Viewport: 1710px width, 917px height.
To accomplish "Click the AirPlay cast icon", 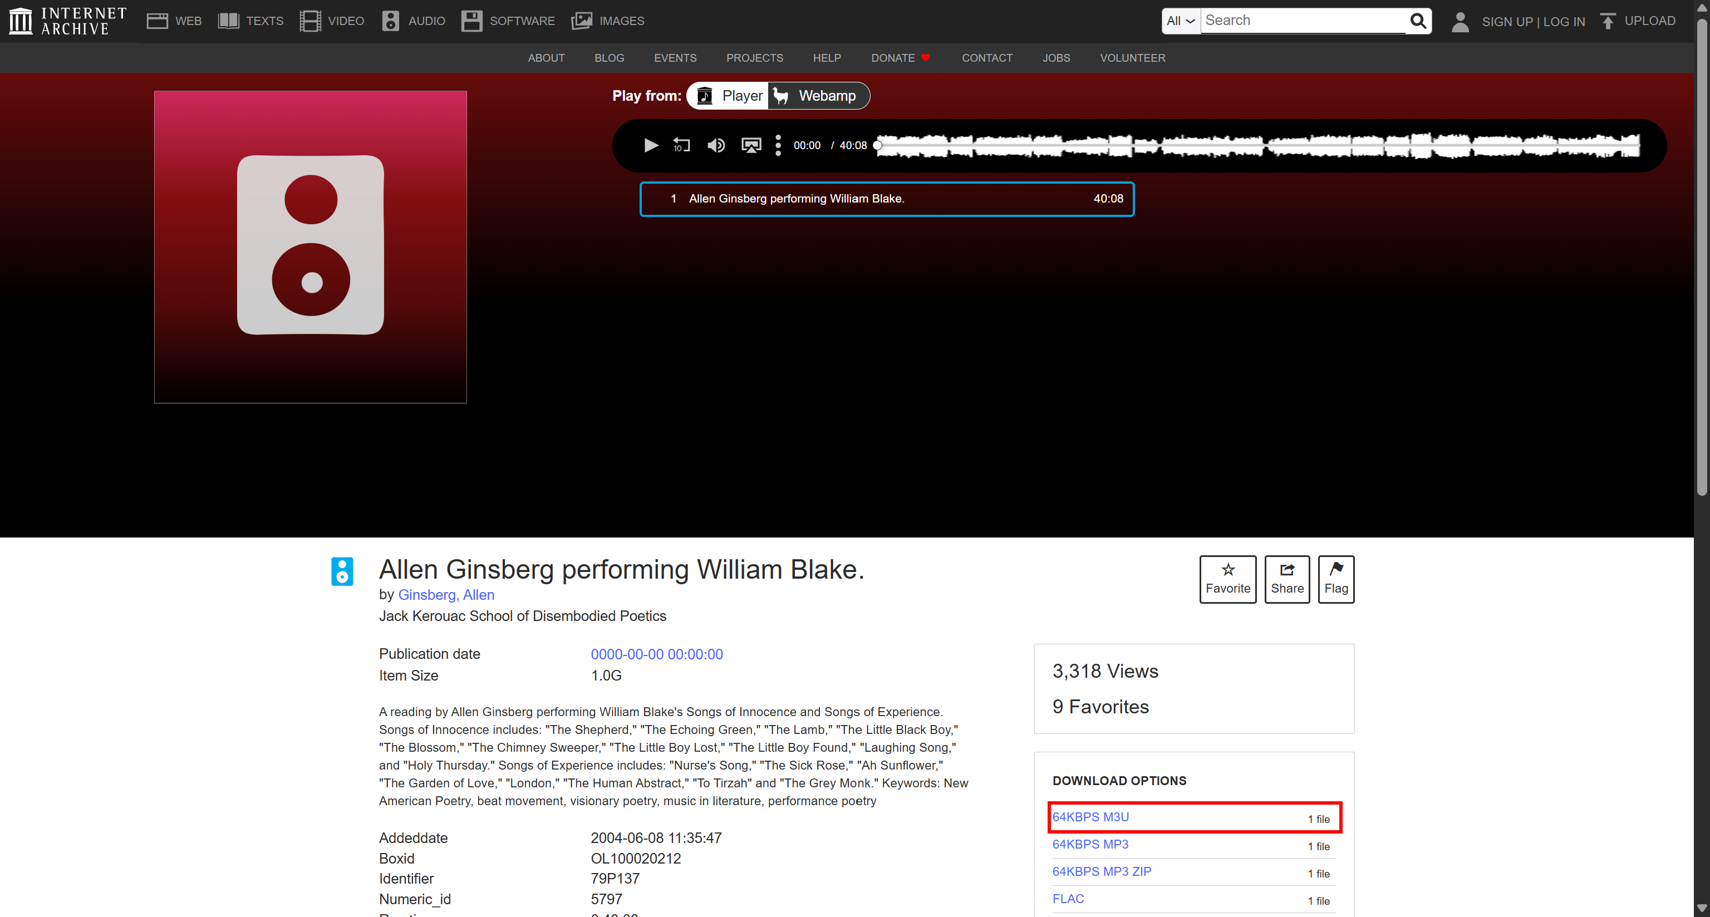I will click(x=751, y=145).
